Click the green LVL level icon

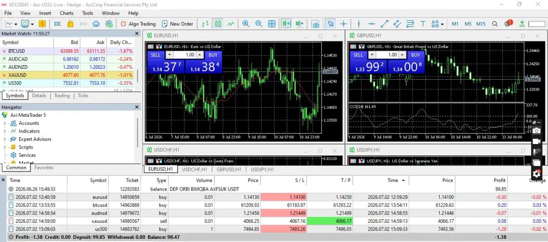pos(522,24)
